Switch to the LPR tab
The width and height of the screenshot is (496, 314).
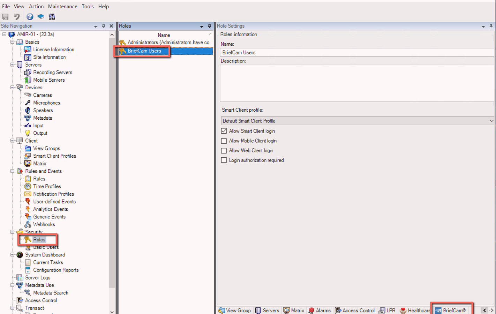387,310
